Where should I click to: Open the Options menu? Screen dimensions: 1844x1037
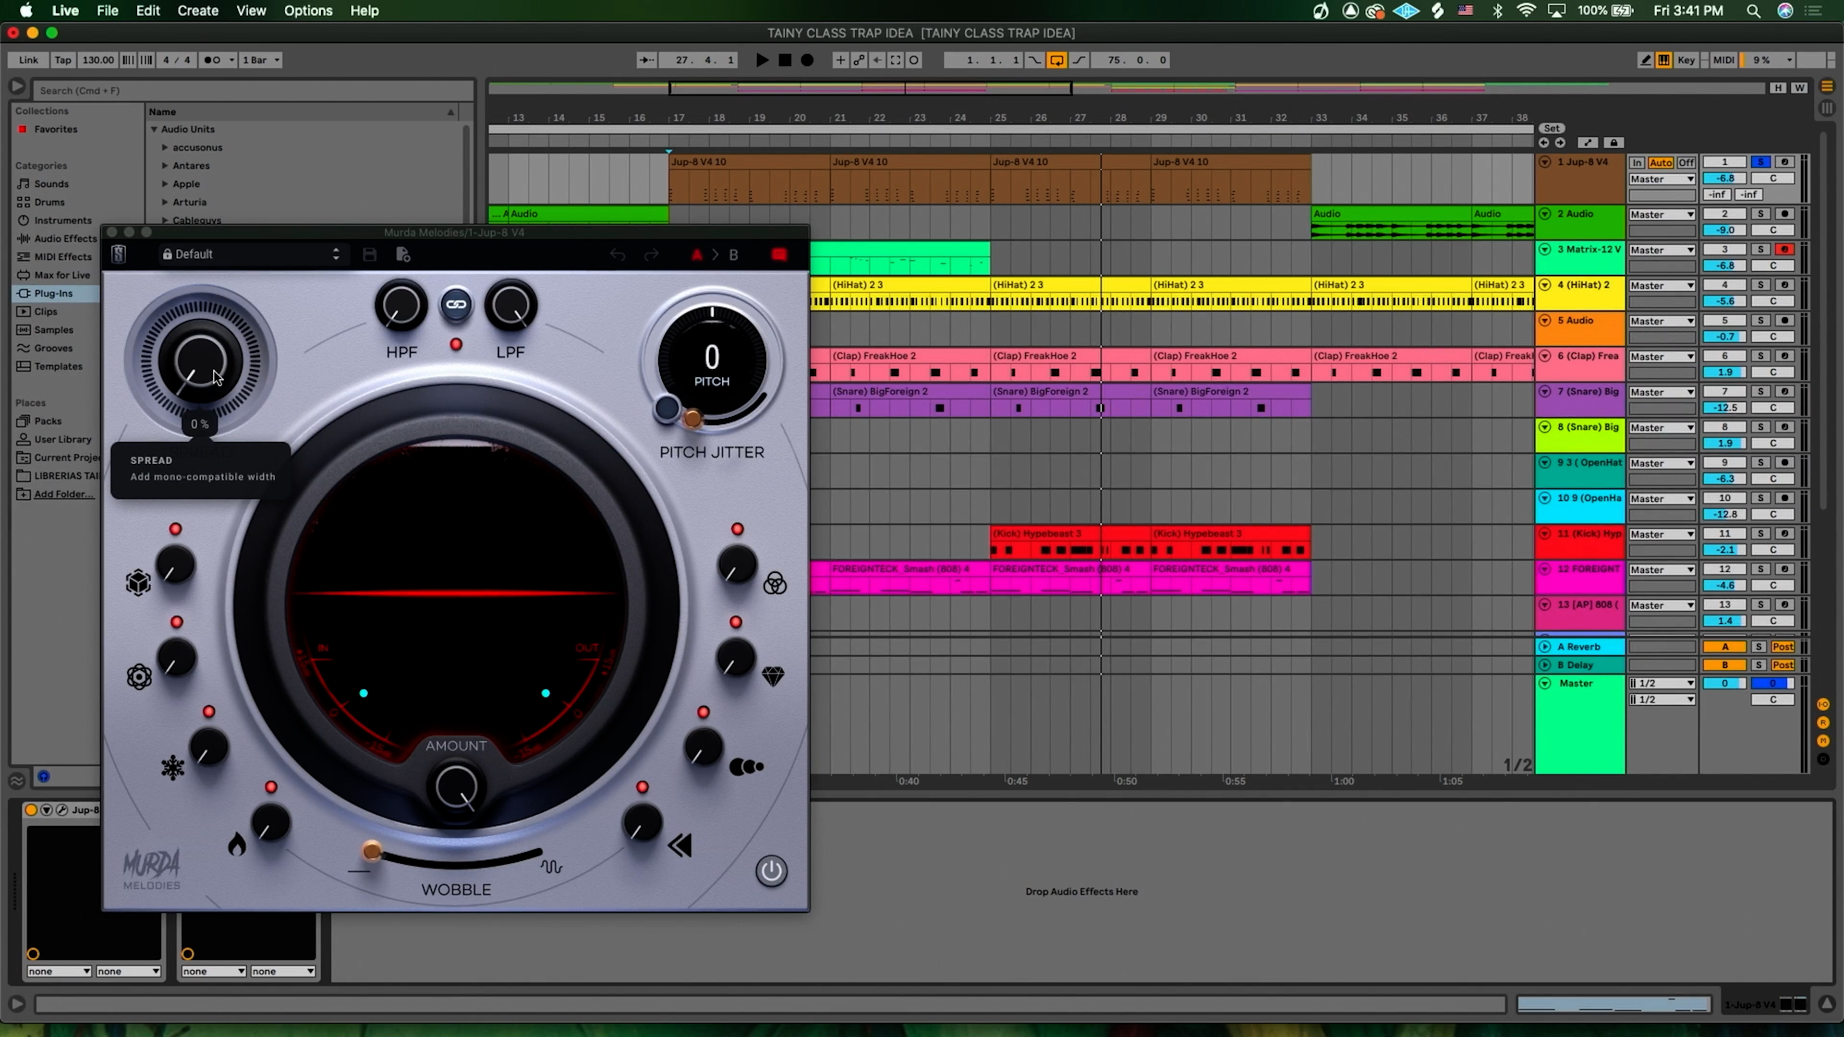[308, 11]
